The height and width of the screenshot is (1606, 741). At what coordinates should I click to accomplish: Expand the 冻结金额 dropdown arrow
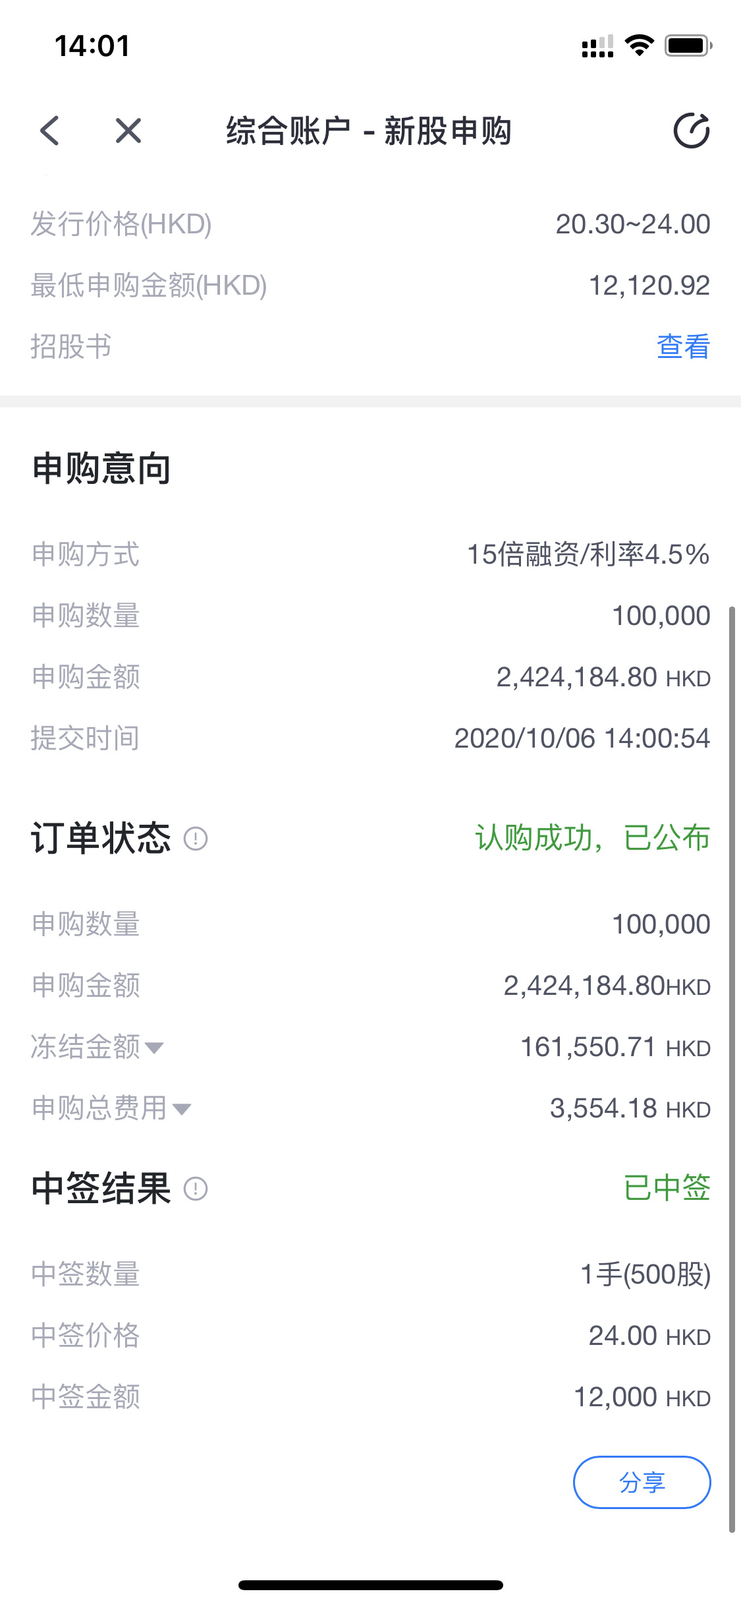154,1048
